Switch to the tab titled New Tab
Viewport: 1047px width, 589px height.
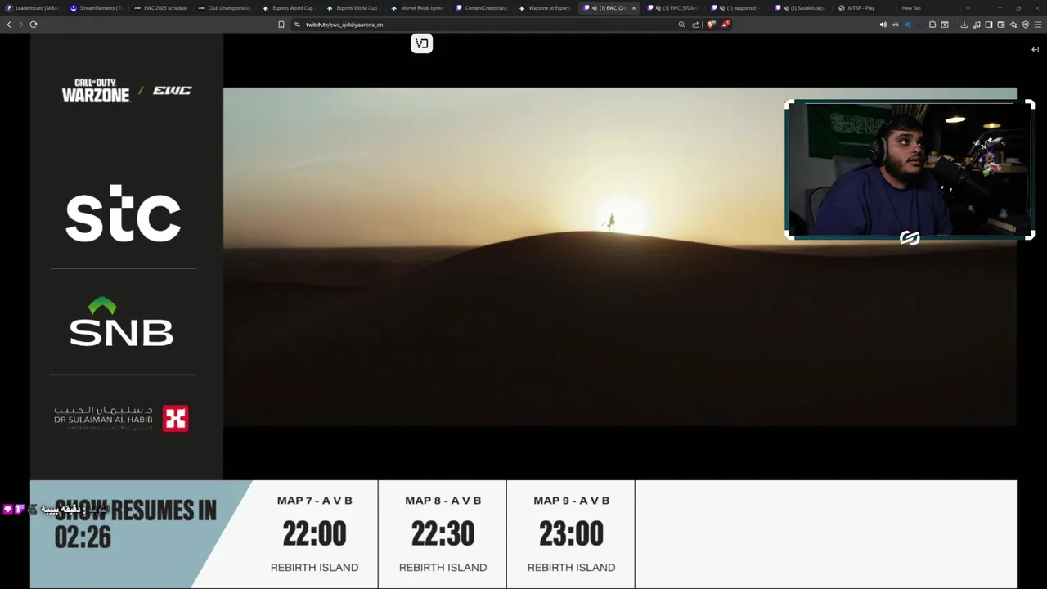[928, 8]
